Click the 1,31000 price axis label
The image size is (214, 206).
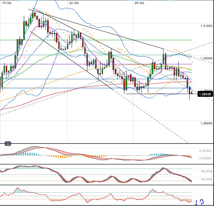tap(206, 26)
